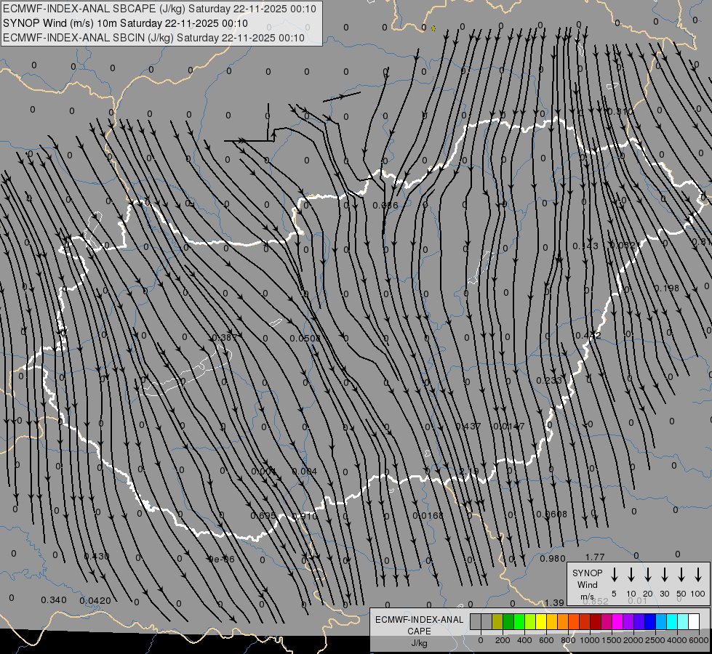
Task: Click the wind legend arrow above 20
Action: (648, 575)
